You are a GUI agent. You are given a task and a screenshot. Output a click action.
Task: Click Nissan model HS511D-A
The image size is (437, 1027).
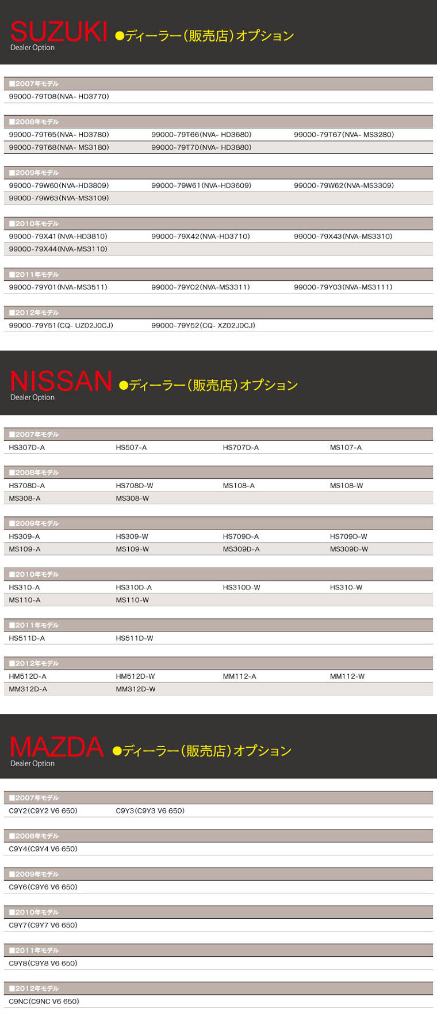pyautogui.click(x=27, y=638)
